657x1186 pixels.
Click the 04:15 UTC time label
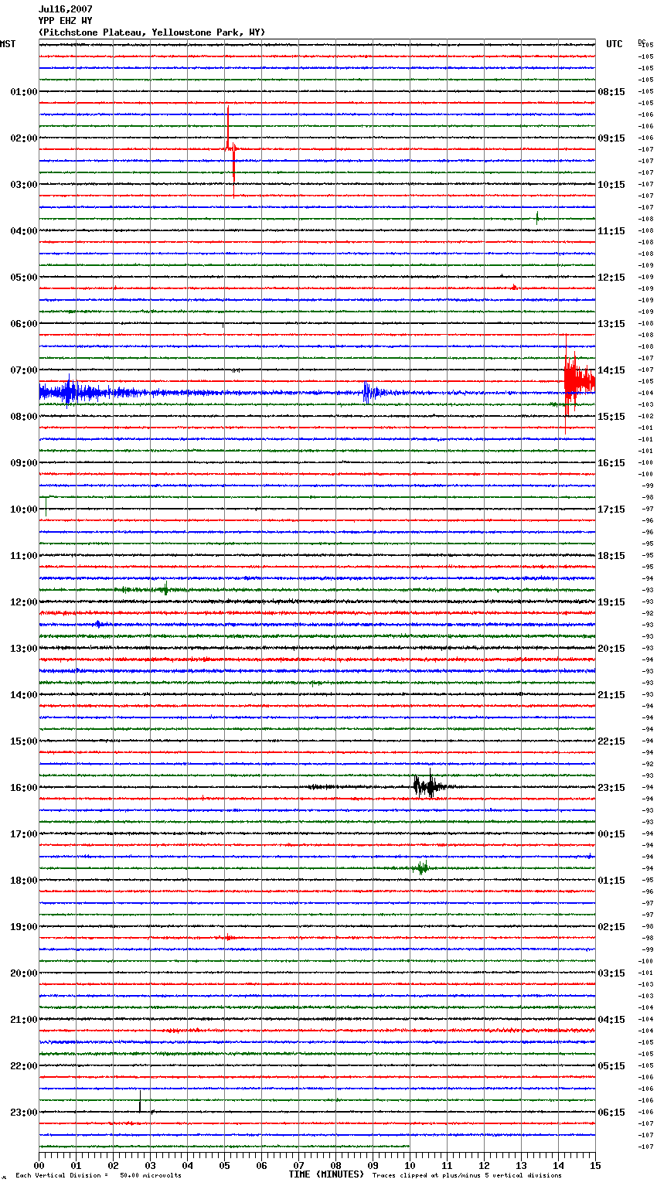[611, 1020]
